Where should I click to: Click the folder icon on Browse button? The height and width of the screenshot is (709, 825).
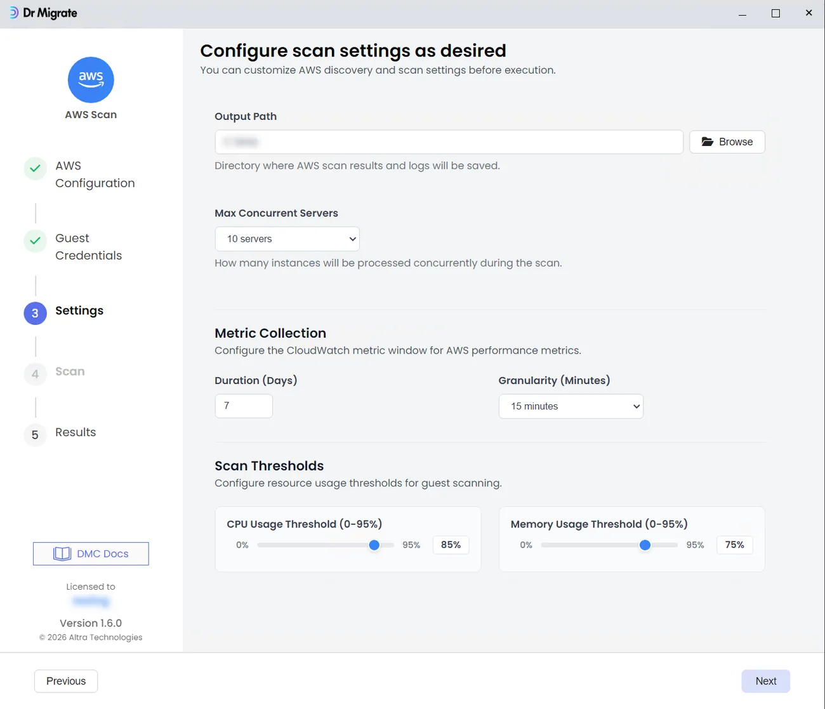[x=708, y=142]
